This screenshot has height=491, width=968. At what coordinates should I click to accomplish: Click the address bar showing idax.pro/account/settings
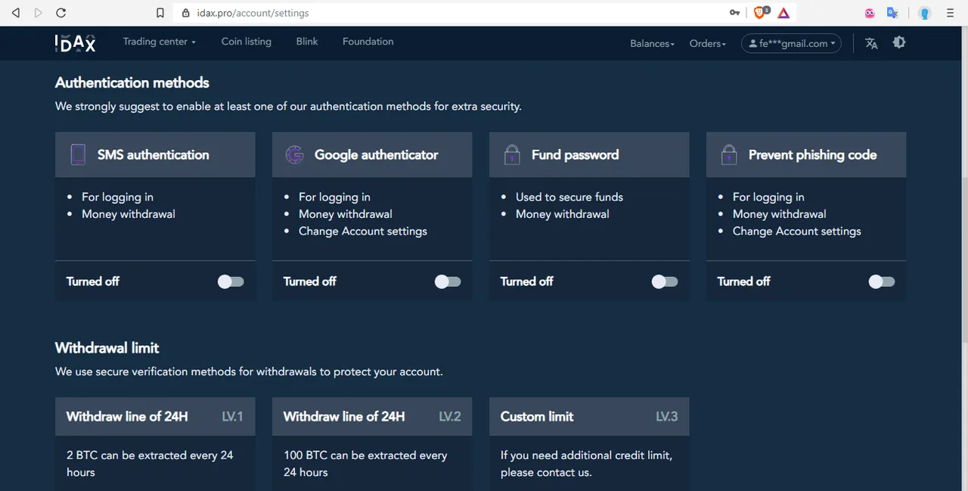[454, 13]
